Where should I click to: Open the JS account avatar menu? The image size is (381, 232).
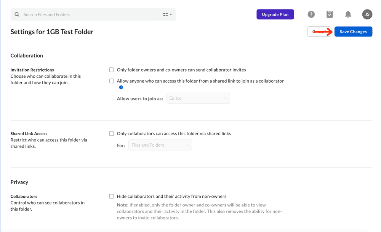click(367, 14)
